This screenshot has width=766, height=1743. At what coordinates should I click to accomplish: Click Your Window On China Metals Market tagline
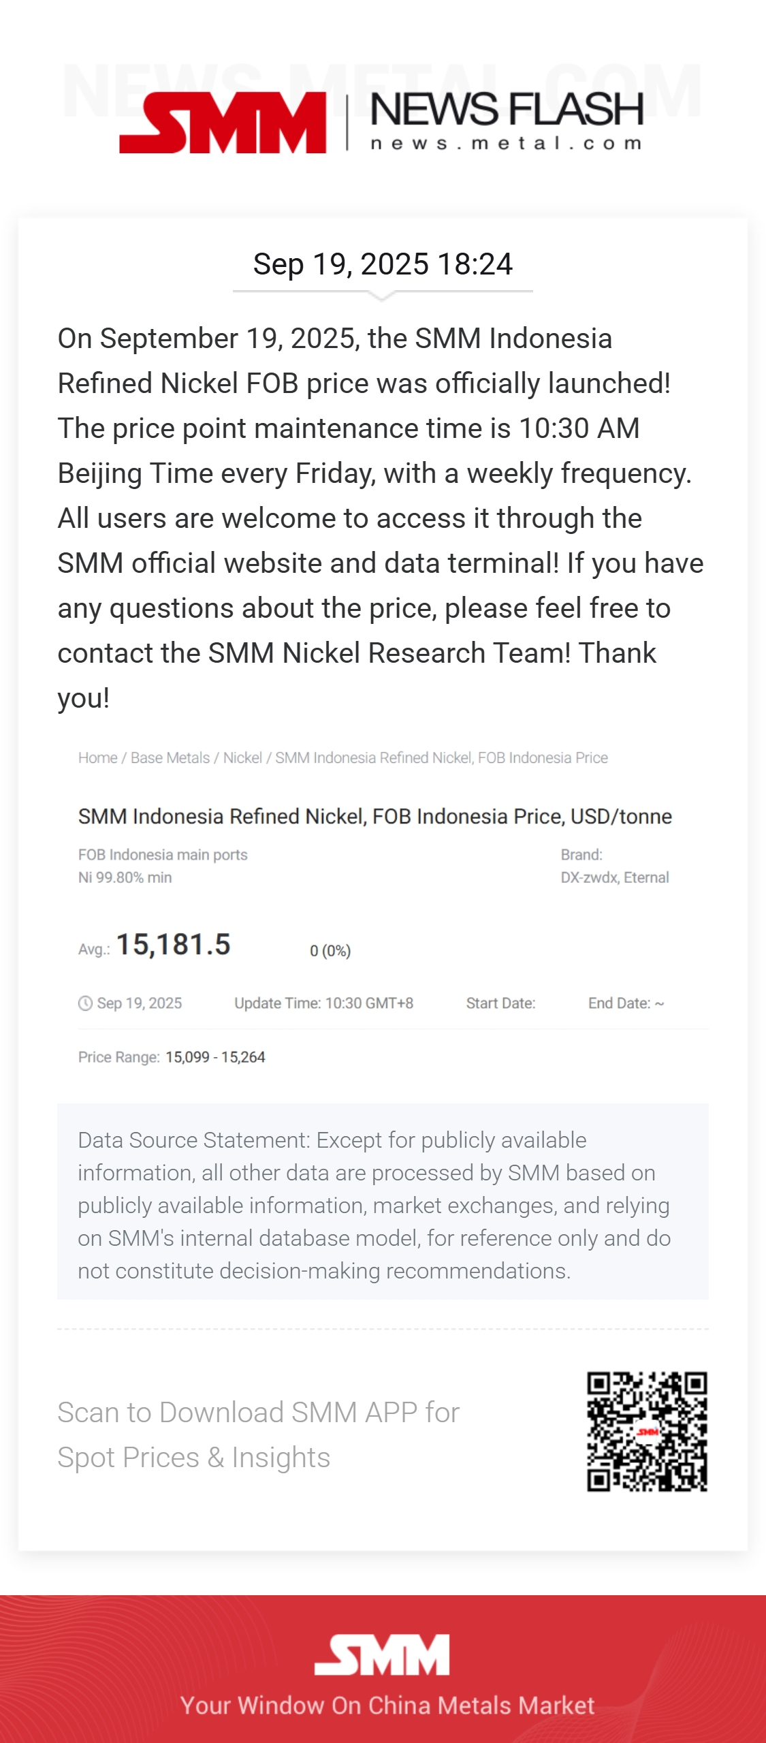click(x=387, y=1705)
